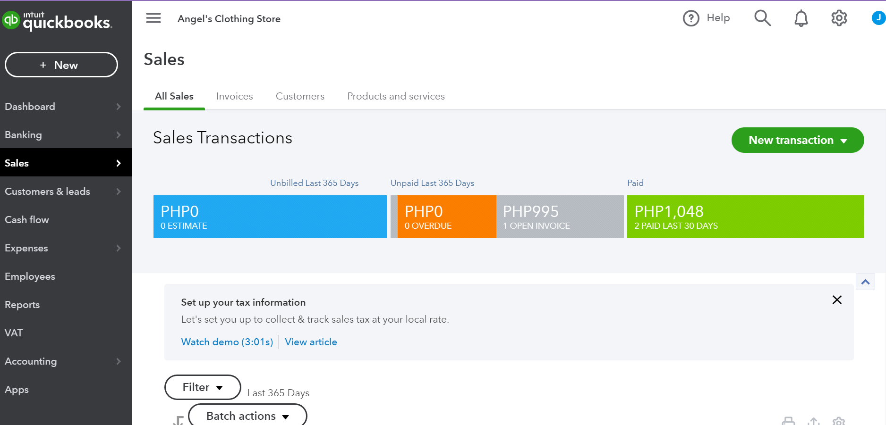Go to Dashboard in sidebar

pos(30,107)
